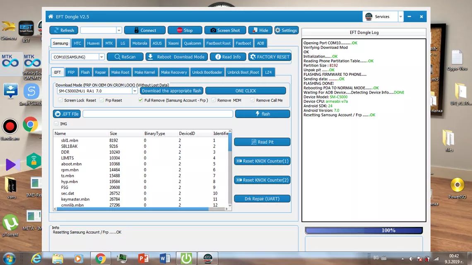Open Internet Explorer in taskbar

(x=36, y=258)
